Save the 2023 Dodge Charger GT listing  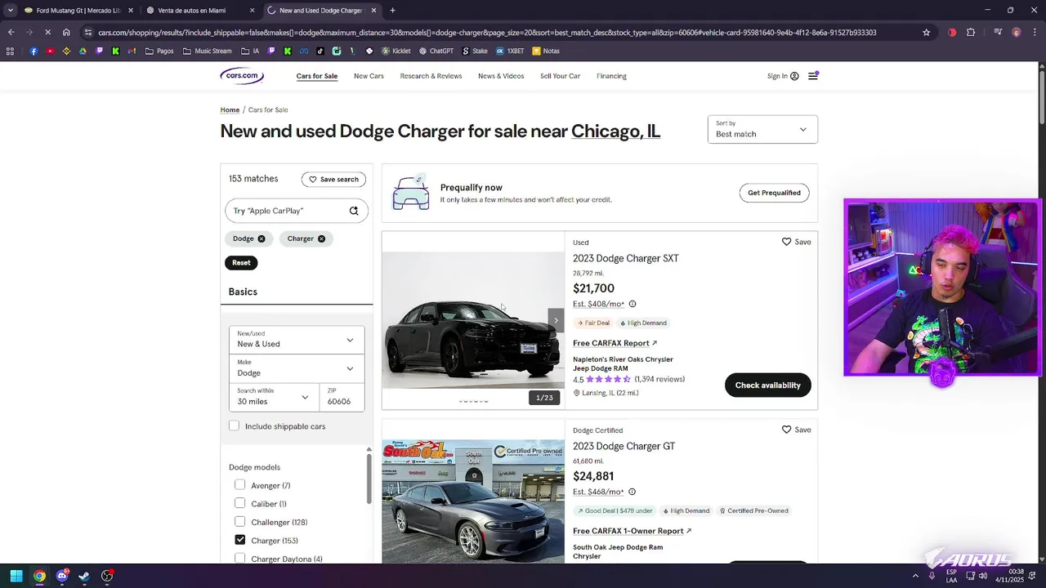point(796,430)
